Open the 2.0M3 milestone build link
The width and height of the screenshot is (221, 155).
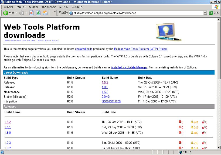coord(106,97)
